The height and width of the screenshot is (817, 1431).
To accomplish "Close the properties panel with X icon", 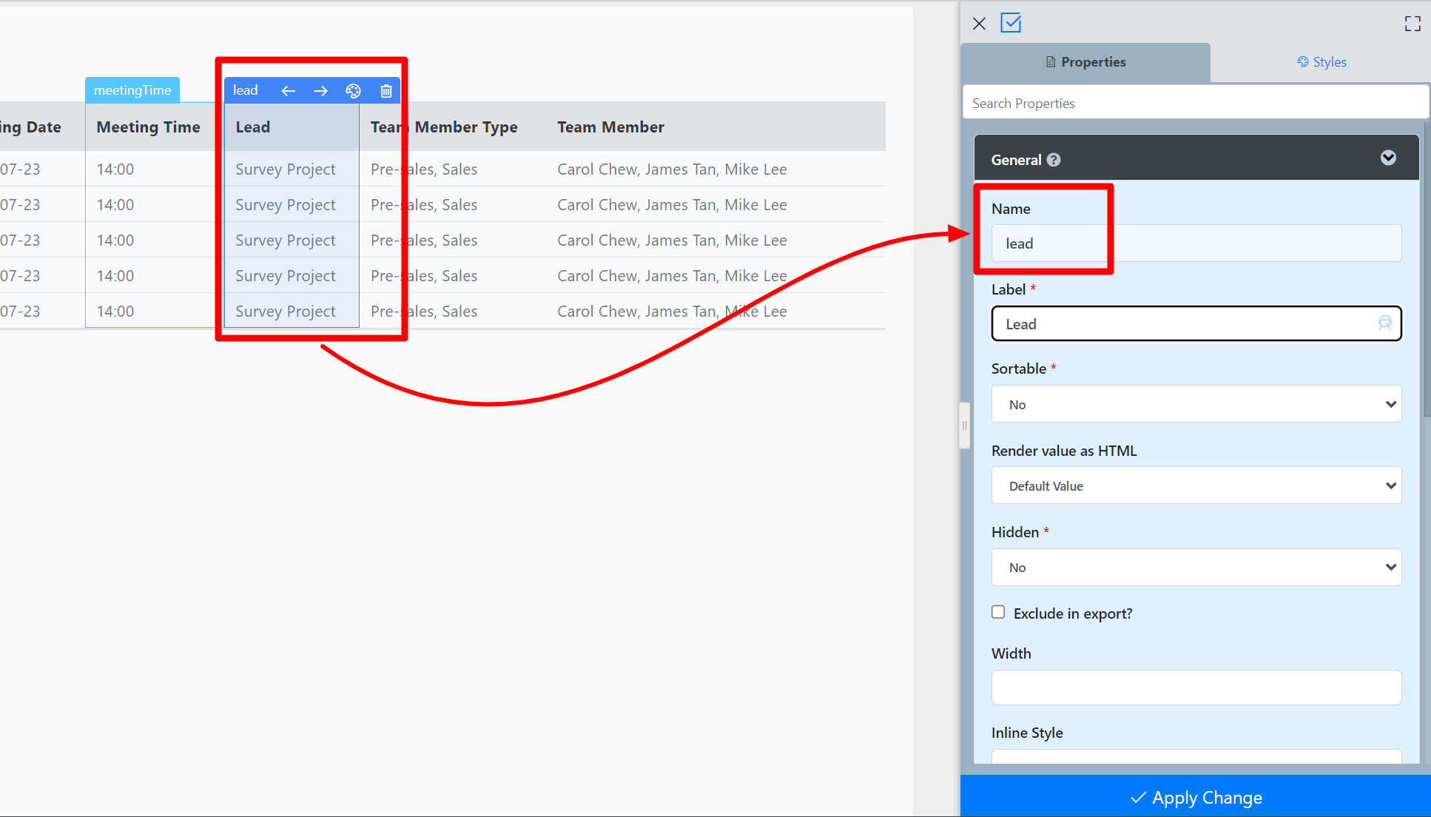I will (979, 24).
